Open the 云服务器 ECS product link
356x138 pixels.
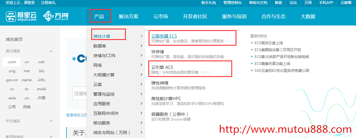click(164, 36)
